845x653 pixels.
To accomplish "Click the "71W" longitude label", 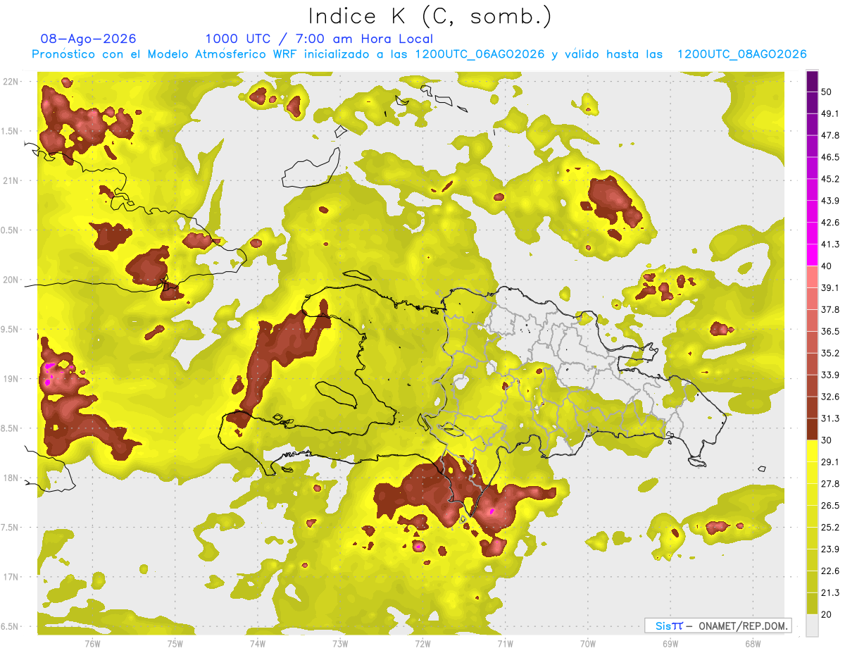I will pyautogui.click(x=505, y=643).
